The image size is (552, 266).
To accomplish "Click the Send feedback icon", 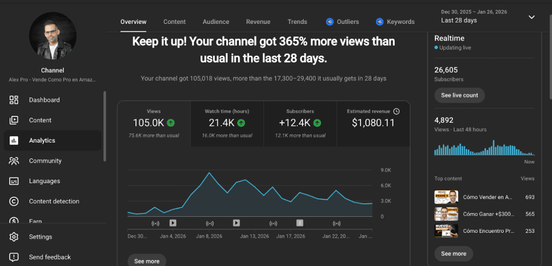I will point(14,257).
